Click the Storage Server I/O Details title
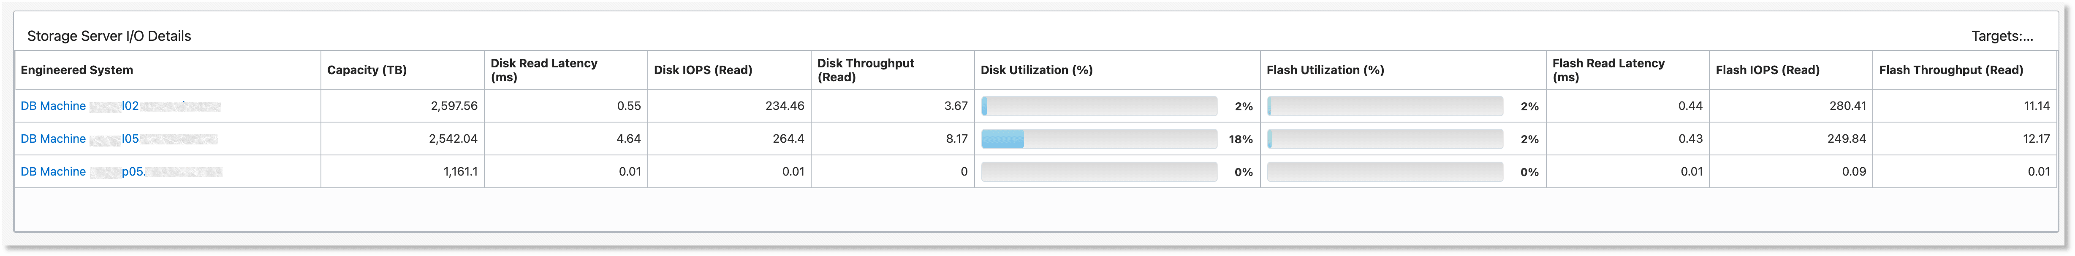The width and height of the screenshot is (2075, 256). tap(110, 35)
